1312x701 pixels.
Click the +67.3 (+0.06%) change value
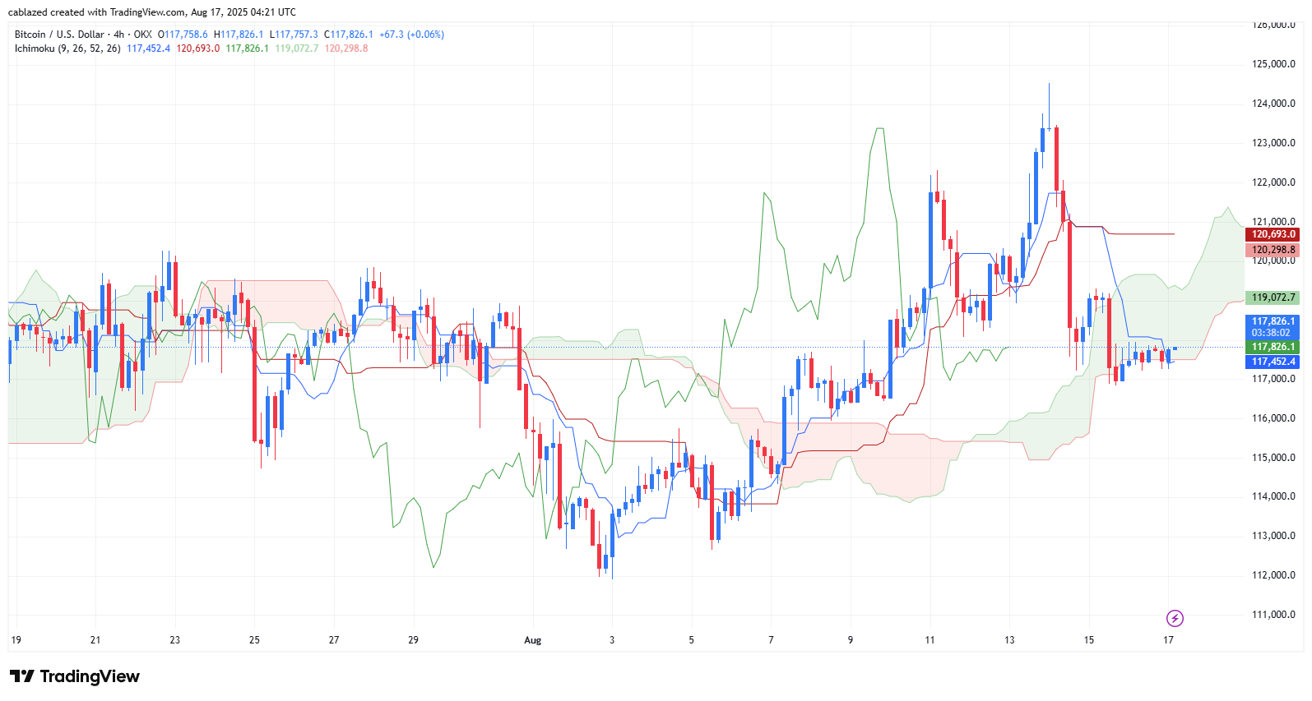point(411,35)
